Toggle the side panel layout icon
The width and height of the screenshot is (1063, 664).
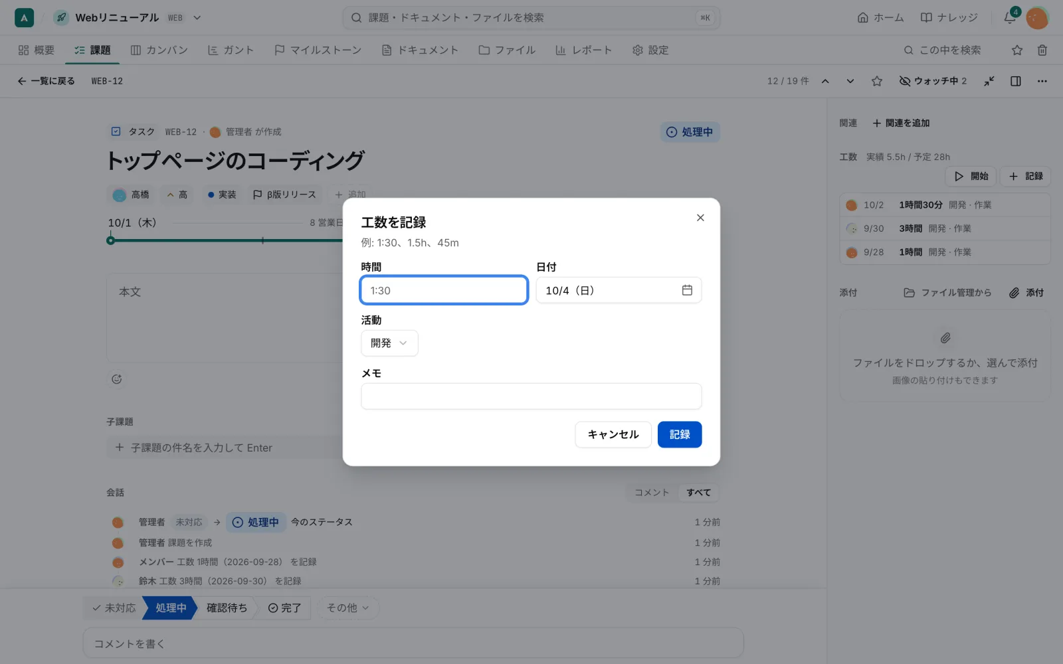click(x=1016, y=81)
